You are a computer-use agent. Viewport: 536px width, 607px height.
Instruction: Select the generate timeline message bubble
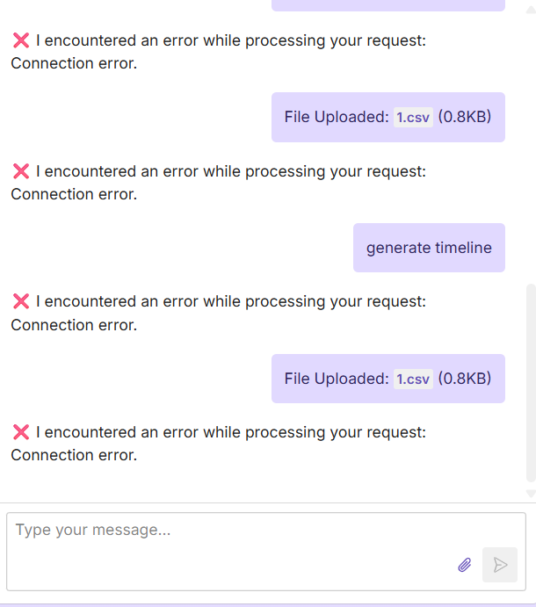click(429, 248)
